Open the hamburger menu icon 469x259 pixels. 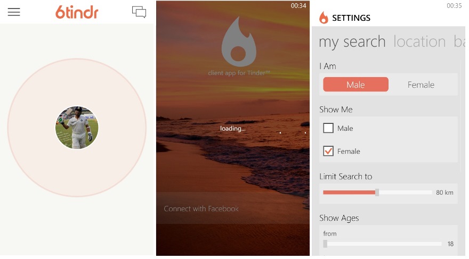point(14,12)
